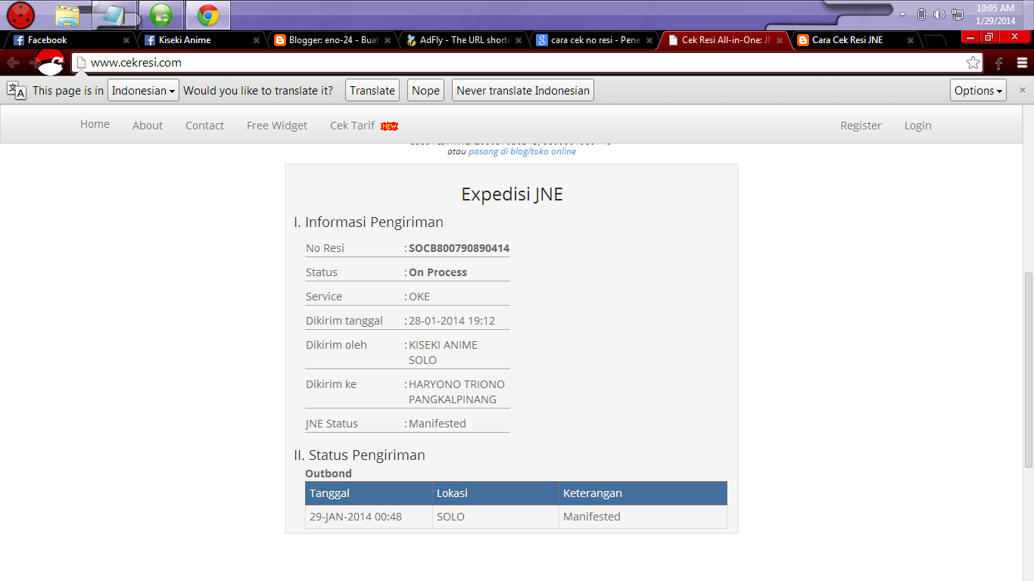Click the pasang di blog/toko online link

click(522, 151)
